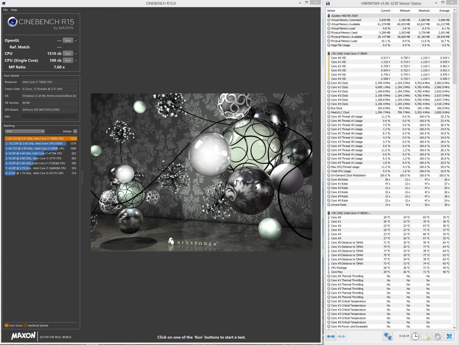Select ranking entry Intel Core i5-3317U

(x=41, y=173)
